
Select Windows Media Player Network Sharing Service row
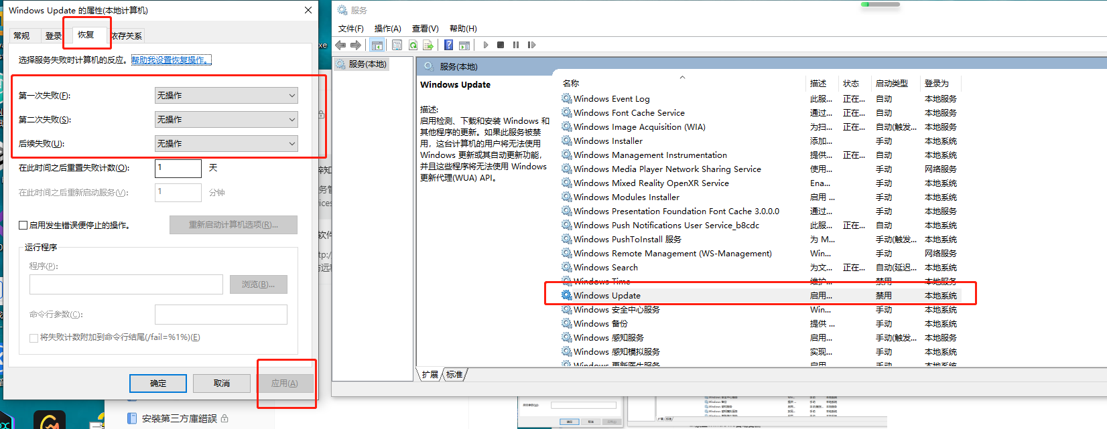click(x=760, y=169)
